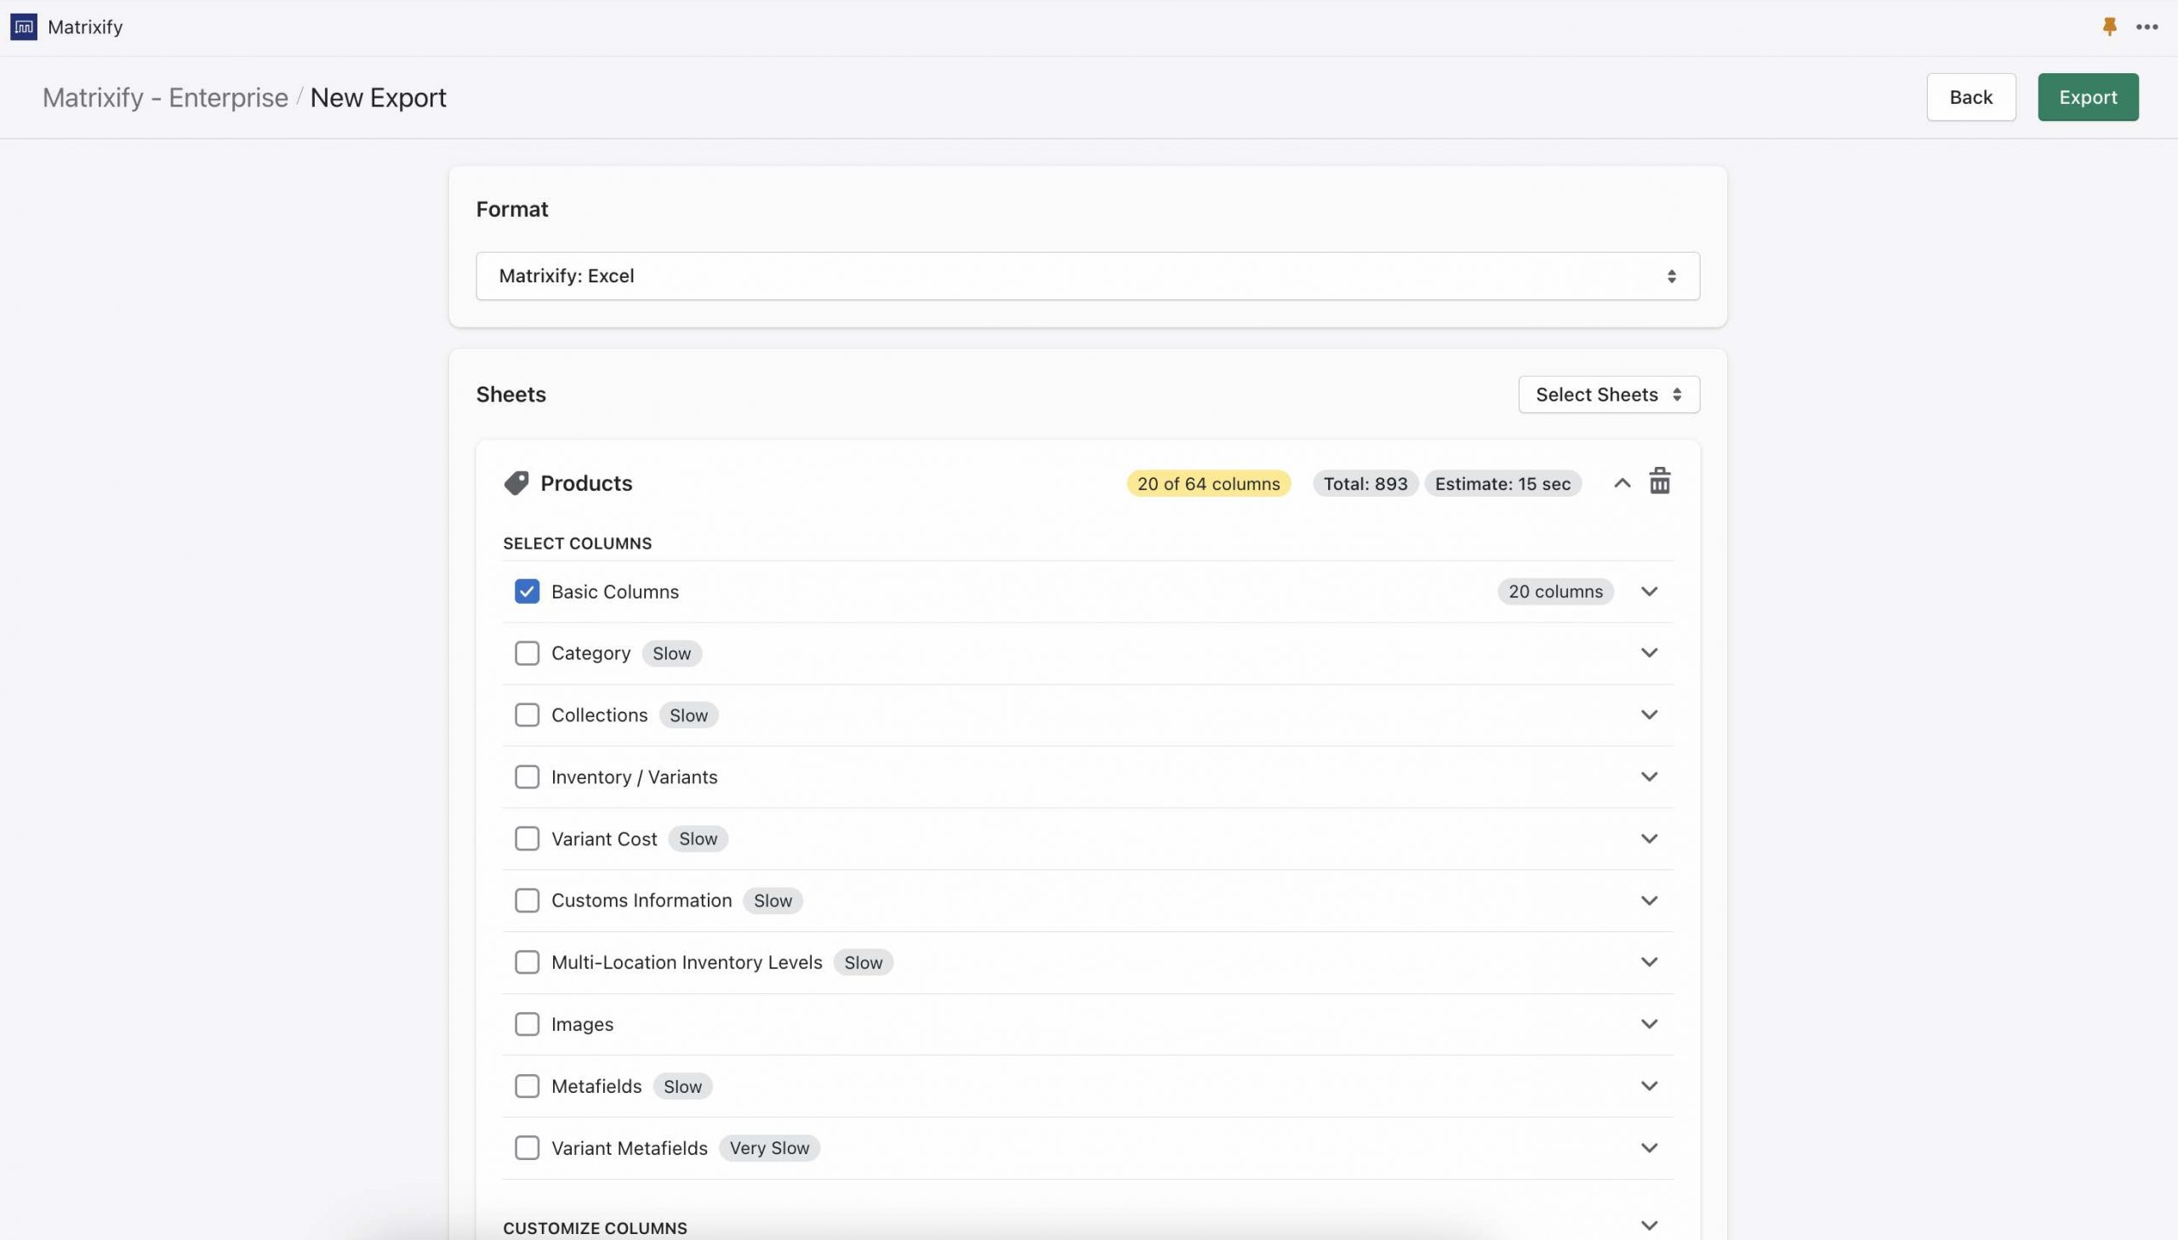Delete Products sheet with trash icon
The height and width of the screenshot is (1240, 2178).
(1659, 482)
